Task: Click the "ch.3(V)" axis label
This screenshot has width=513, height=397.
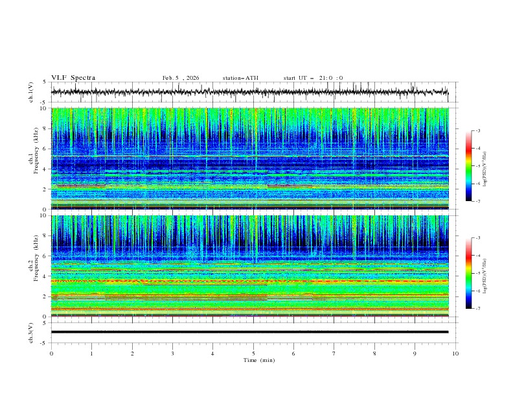Action: click(31, 333)
